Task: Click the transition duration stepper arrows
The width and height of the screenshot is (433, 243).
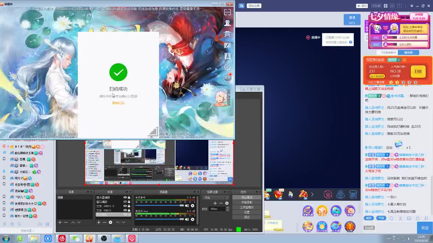Action: (x=227, y=209)
